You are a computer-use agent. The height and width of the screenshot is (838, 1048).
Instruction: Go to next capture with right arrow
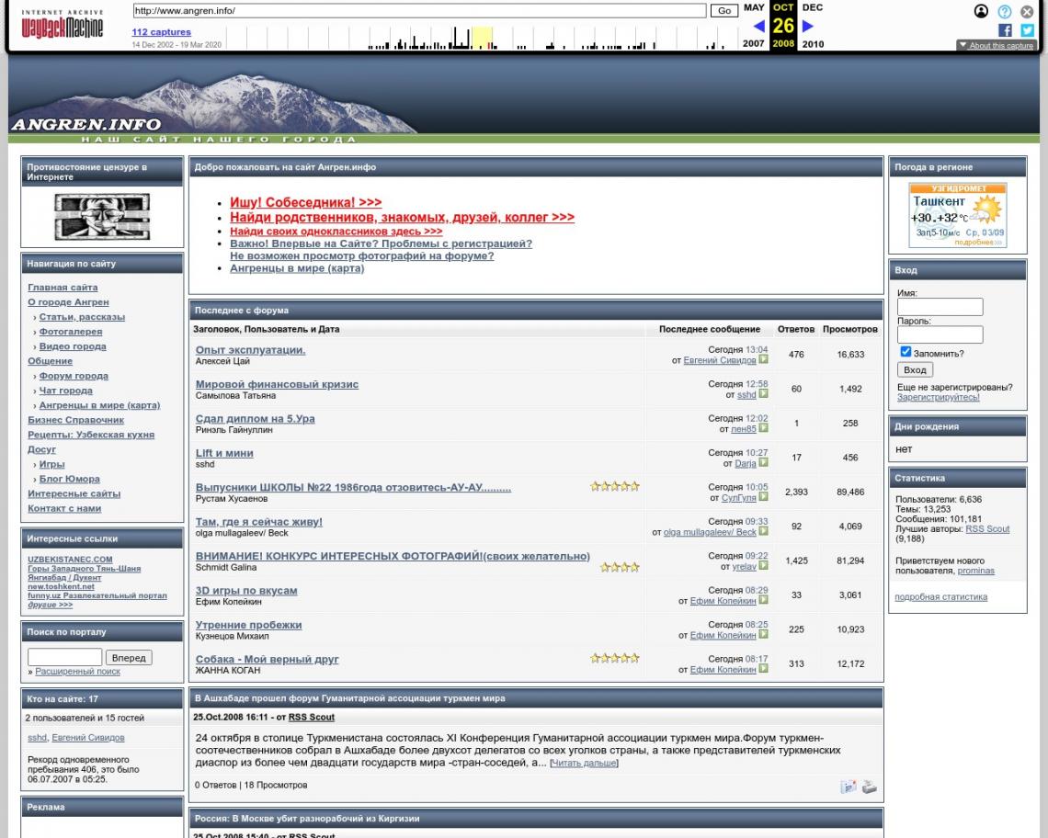[x=807, y=26]
